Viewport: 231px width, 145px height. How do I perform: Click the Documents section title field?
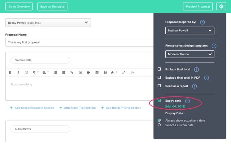(40, 129)
